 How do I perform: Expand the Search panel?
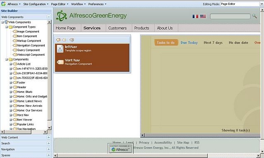(49, 143)
